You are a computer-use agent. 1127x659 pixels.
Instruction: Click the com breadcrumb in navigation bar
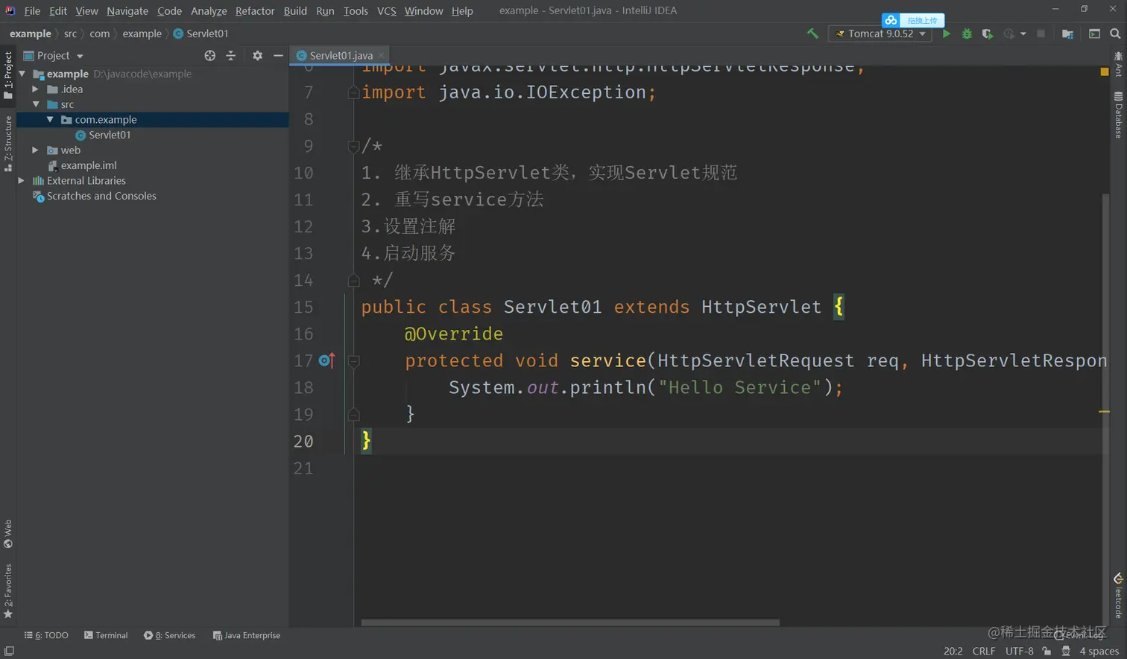pyautogui.click(x=99, y=34)
